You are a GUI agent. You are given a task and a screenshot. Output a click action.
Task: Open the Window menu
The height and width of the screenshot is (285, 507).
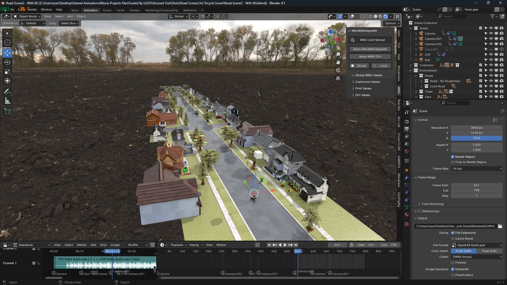point(46,9)
